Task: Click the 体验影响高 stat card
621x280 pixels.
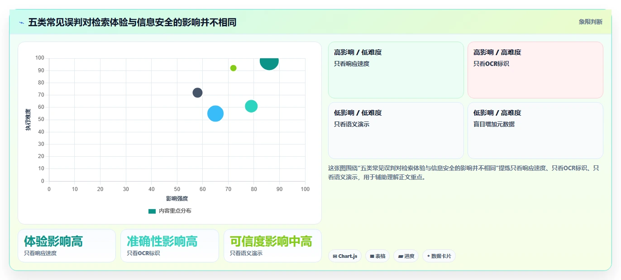Action: tap(67, 246)
